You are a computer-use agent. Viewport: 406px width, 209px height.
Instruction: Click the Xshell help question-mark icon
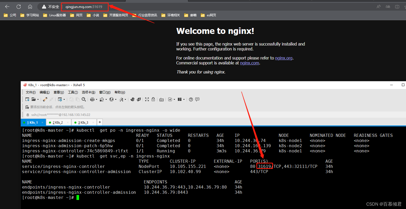click(x=191, y=99)
